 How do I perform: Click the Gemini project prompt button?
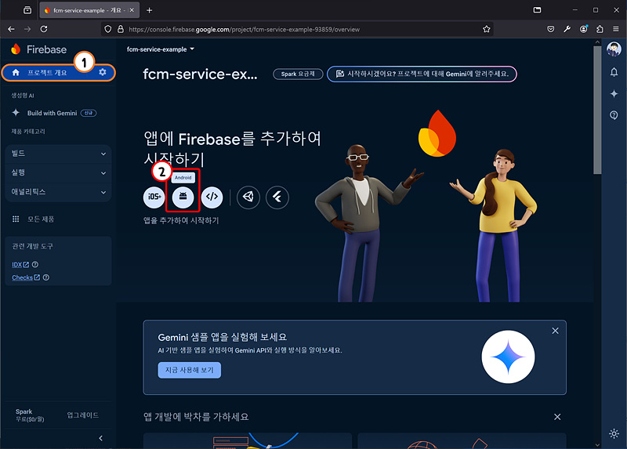tap(422, 74)
